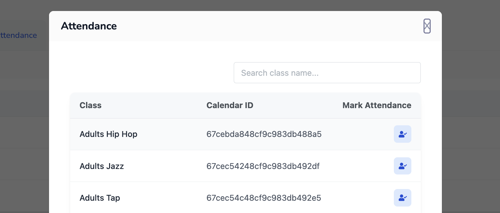Select the Adults Jazz class name
500x213 pixels.
[102, 166]
